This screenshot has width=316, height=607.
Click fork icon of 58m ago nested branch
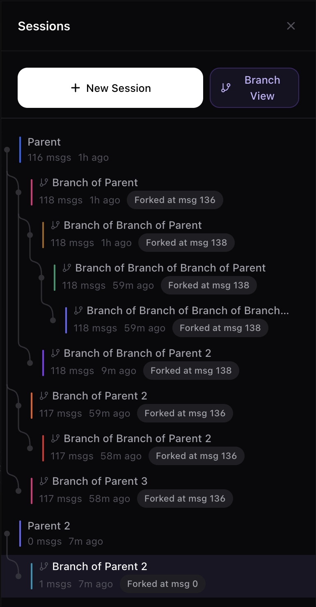tap(55, 438)
